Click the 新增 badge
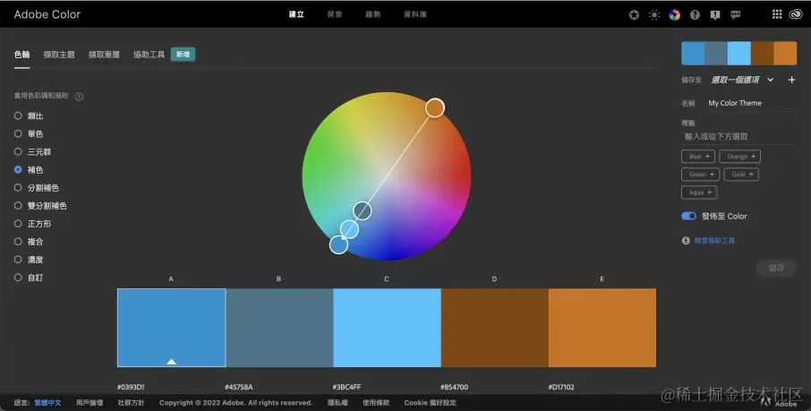Image resolution: width=811 pixels, height=411 pixels. pos(184,55)
